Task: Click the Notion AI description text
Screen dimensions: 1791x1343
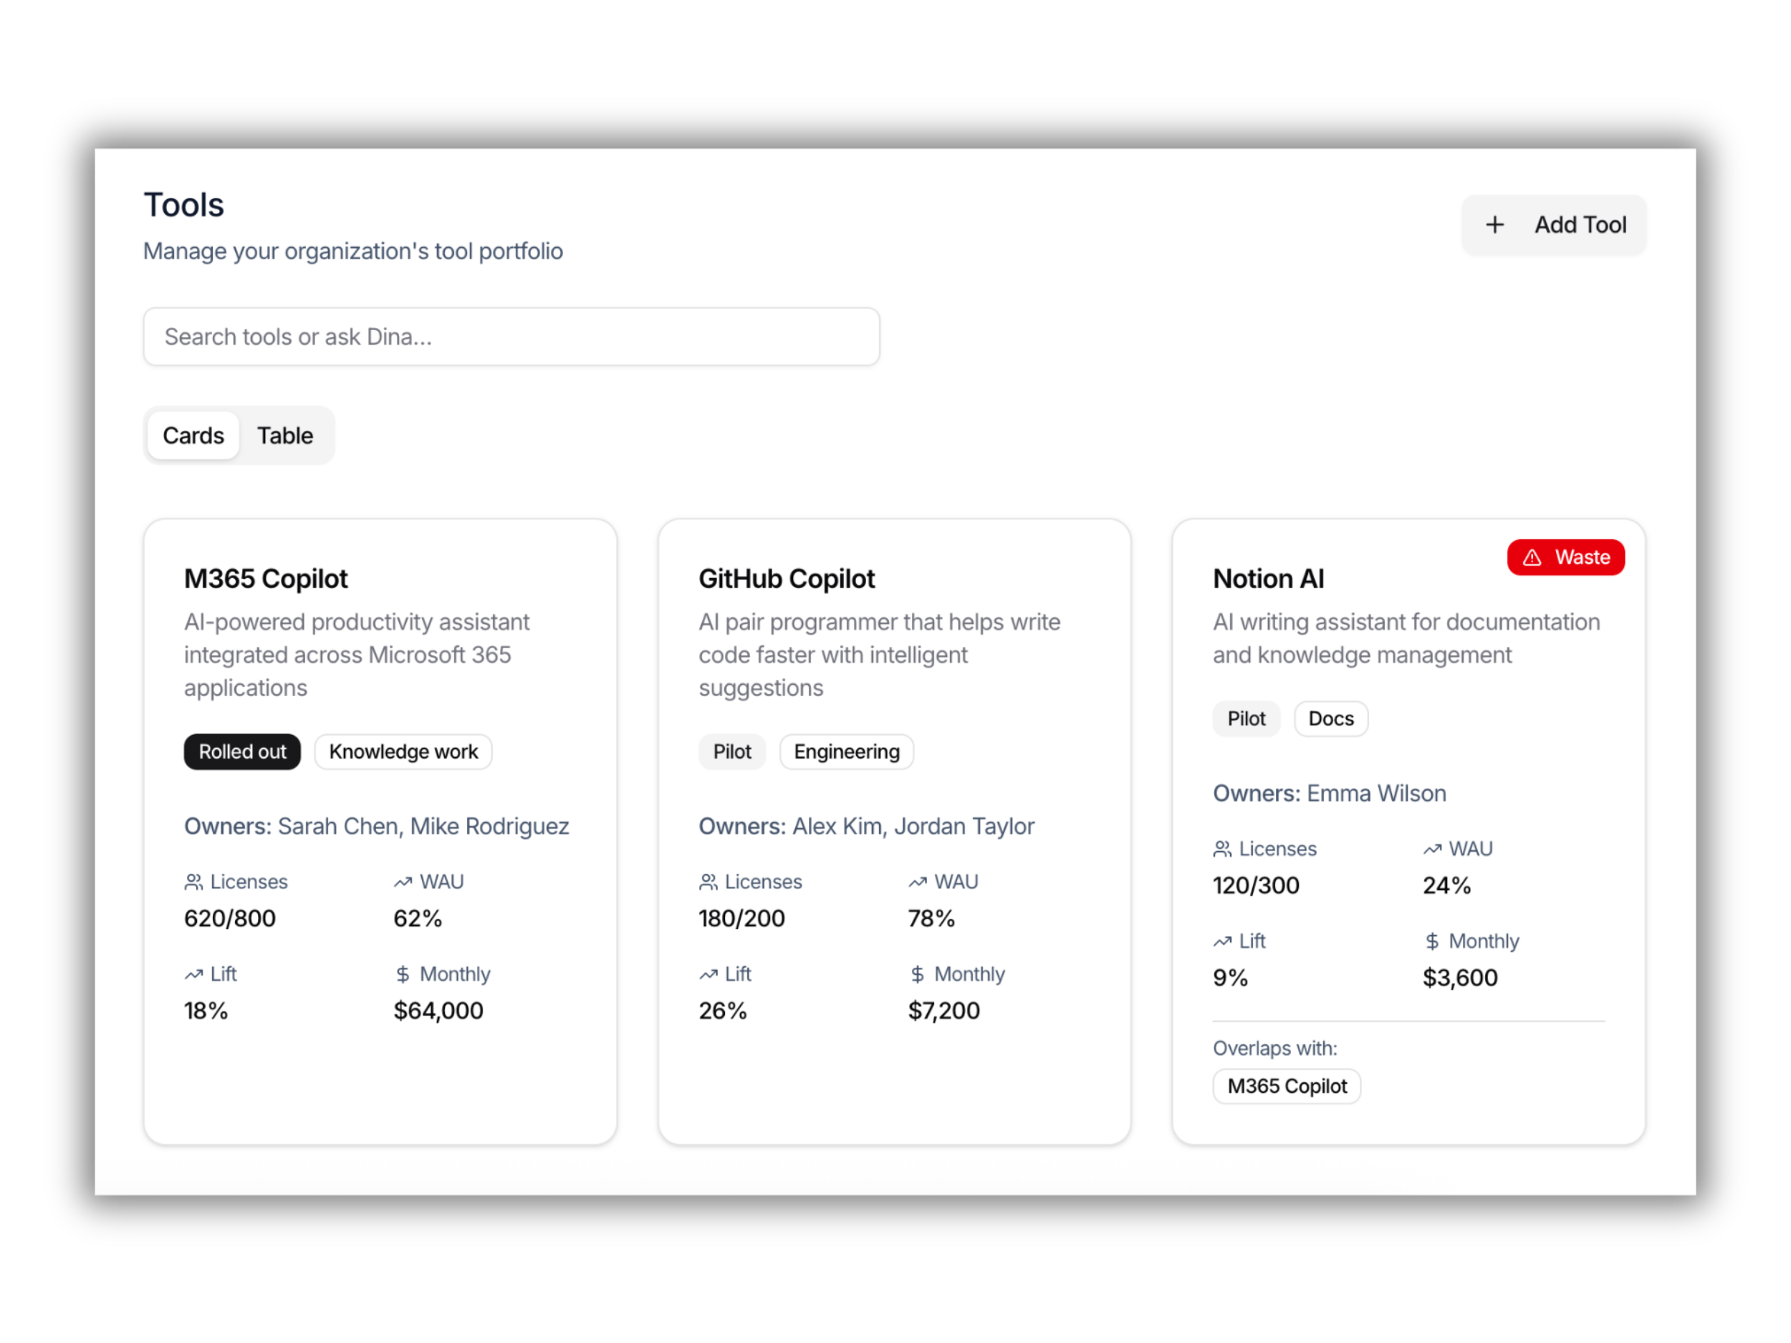Action: point(1406,638)
